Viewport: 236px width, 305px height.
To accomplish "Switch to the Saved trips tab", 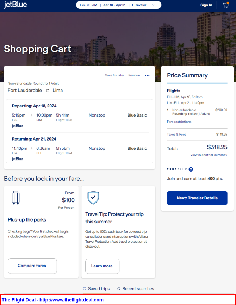I will pyautogui.click(x=99, y=289).
